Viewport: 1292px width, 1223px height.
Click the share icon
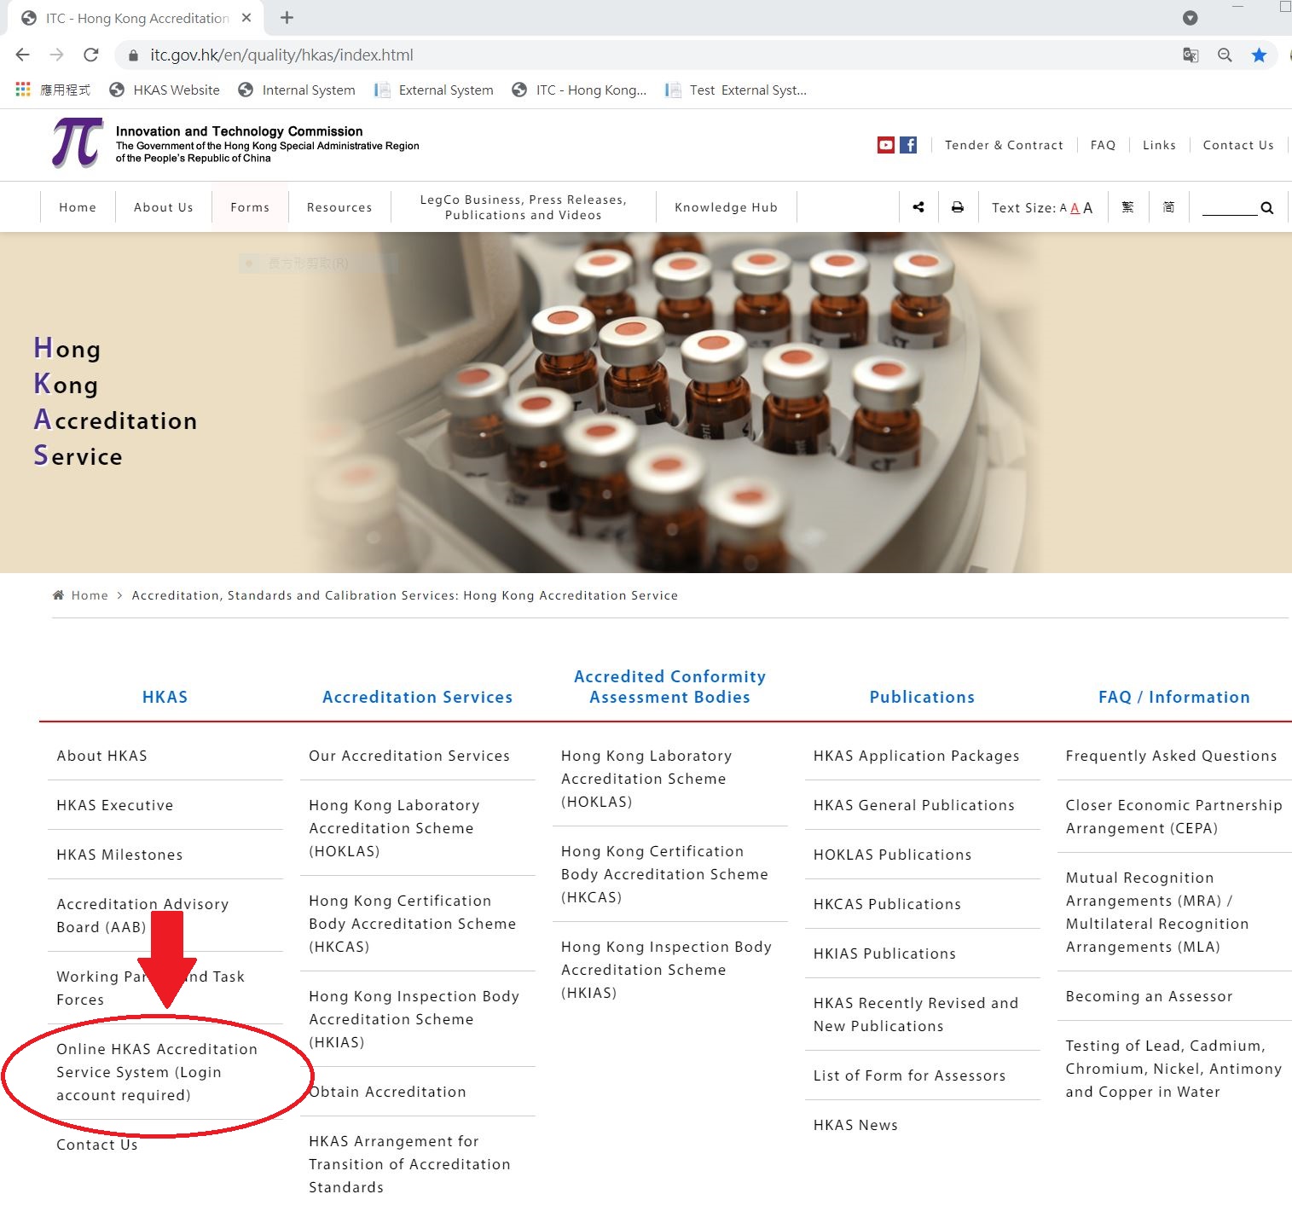[x=918, y=207]
